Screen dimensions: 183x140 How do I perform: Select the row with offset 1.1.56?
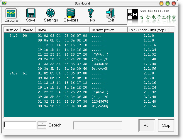(89, 69)
